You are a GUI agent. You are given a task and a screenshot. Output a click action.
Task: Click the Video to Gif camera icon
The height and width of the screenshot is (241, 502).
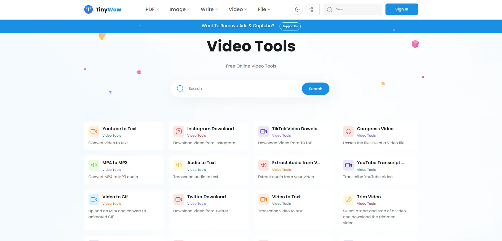[x=94, y=199]
